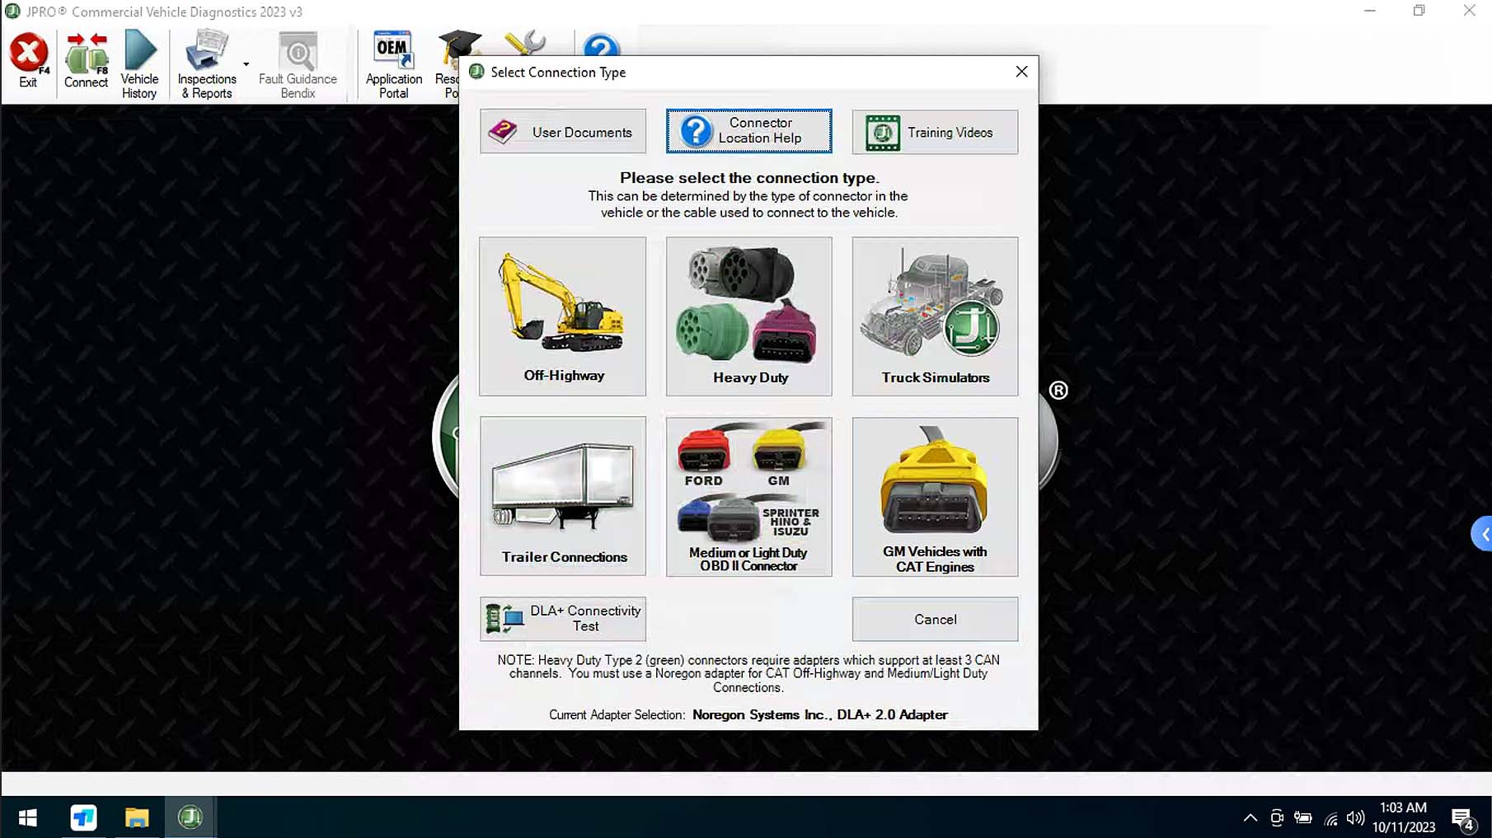The width and height of the screenshot is (1492, 838).
Task: Select Truck Simulators connection type
Action: 936,316
